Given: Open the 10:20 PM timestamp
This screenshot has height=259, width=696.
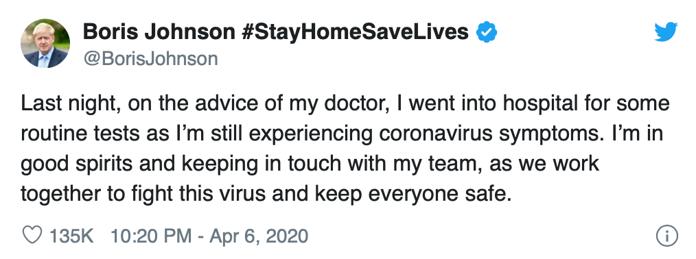Looking at the screenshot, I should coord(151,236).
